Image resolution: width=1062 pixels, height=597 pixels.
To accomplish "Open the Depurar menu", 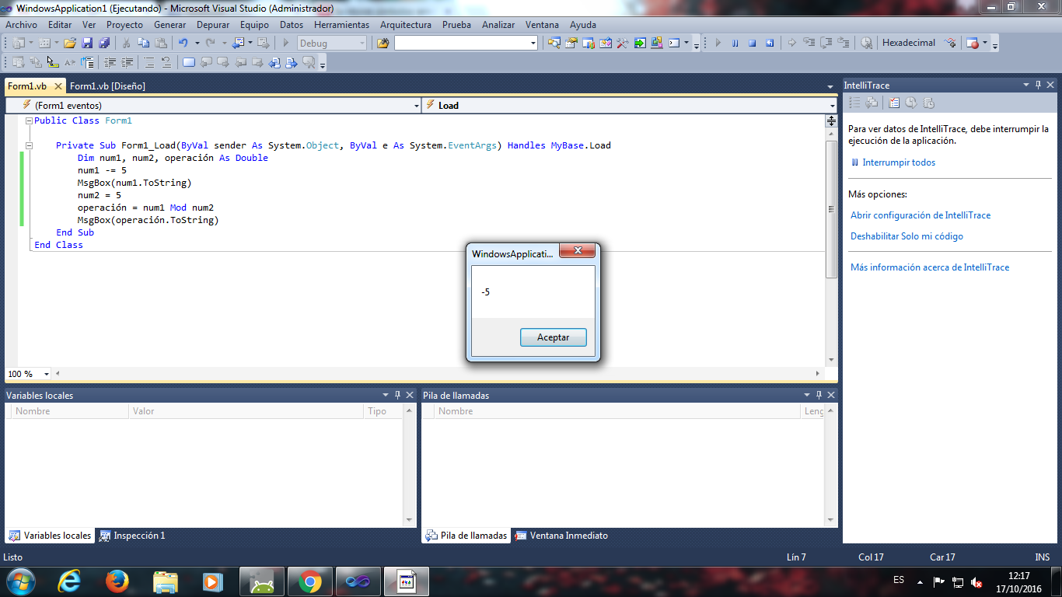I will pyautogui.click(x=213, y=25).
